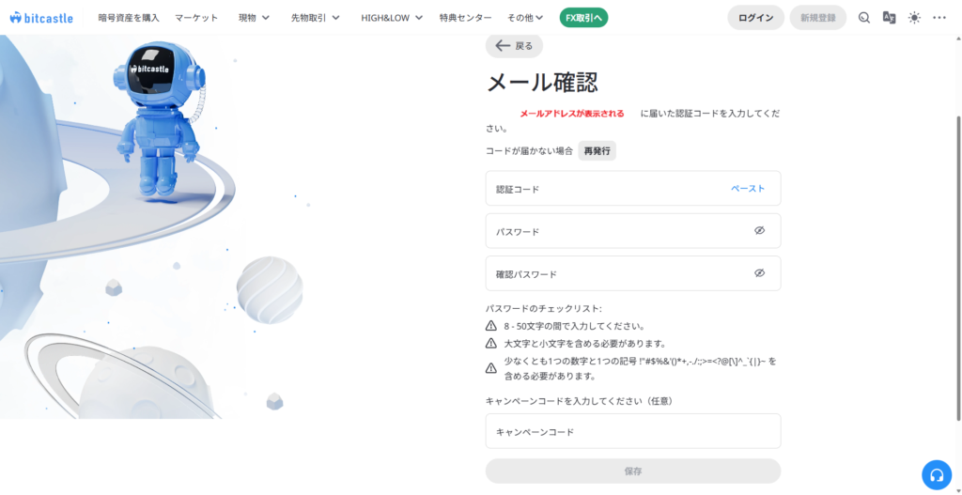Click 再発行 to resend code
962x495 pixels.
(597, 151)
